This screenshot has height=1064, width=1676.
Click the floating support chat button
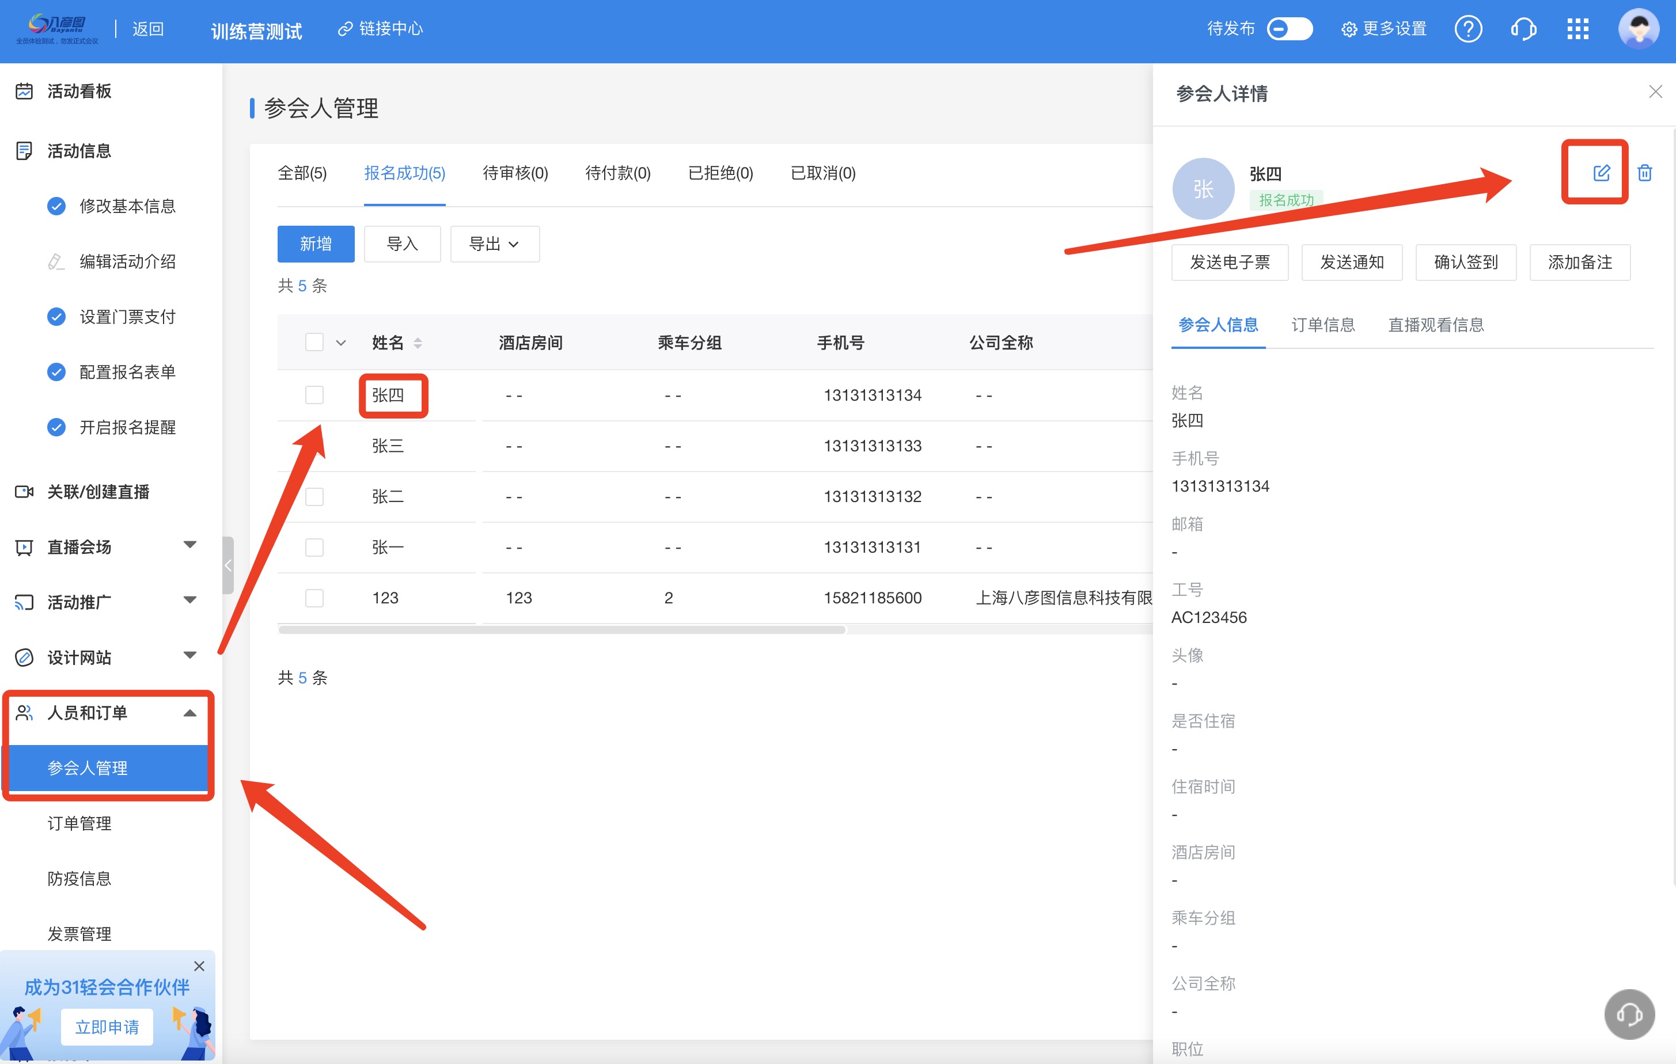pos(1629,1014)
